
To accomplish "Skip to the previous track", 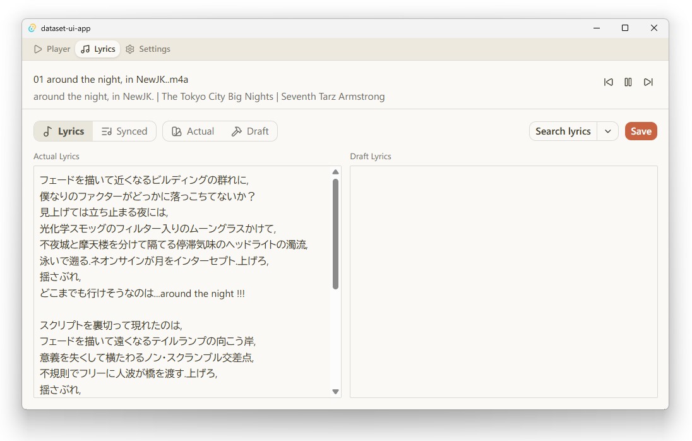I will [x=608, y=82].
